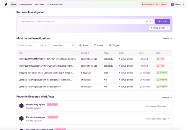Open the litmus-cluster selector dropdown

(159, 28)
